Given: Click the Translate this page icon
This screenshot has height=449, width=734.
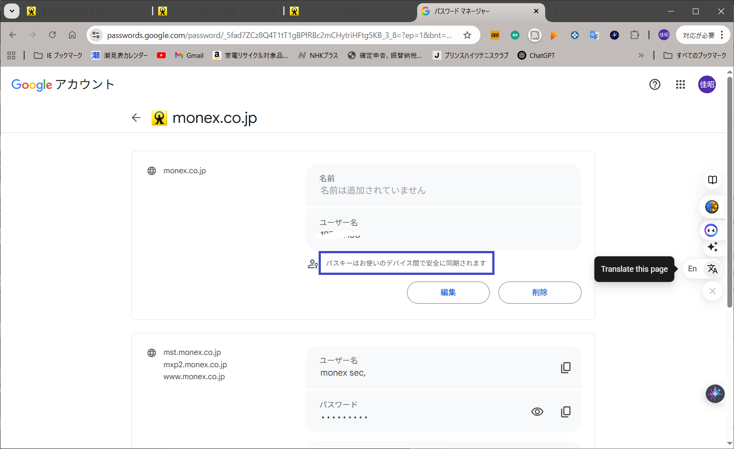Looking at the screenshot, I should [x=712, y=269].
